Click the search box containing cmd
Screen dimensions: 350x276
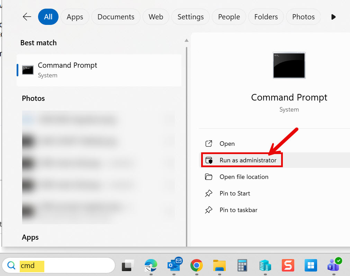[x=59, y=266]
